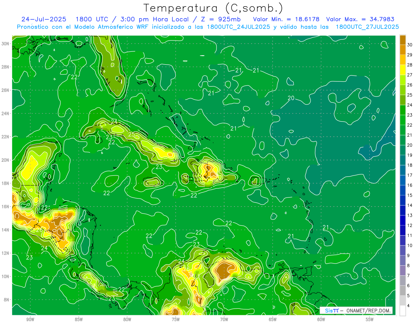Viewport: 419px width, 324px height.
Task: Click colorbar scale number 6
Action: pyautogui.click(x=409, y=286)
